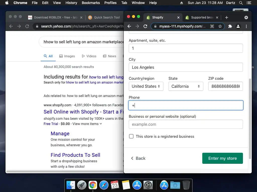Open Finder from the Dock

[71, 185]
